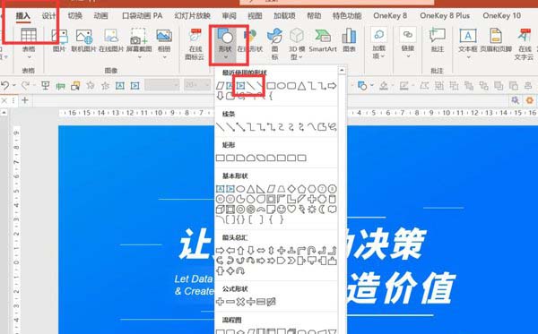
Task: Select the cube shape under 基本形状
Action: tap(221, 209)
